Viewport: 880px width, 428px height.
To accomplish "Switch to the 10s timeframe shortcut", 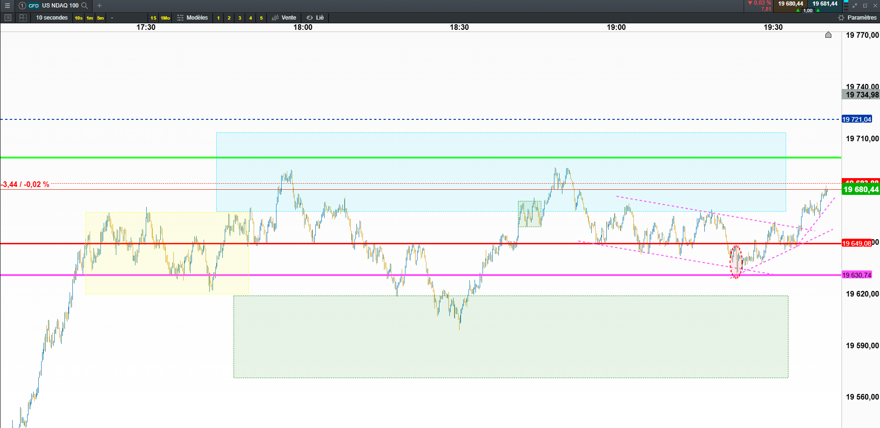I will pos(78,18).
